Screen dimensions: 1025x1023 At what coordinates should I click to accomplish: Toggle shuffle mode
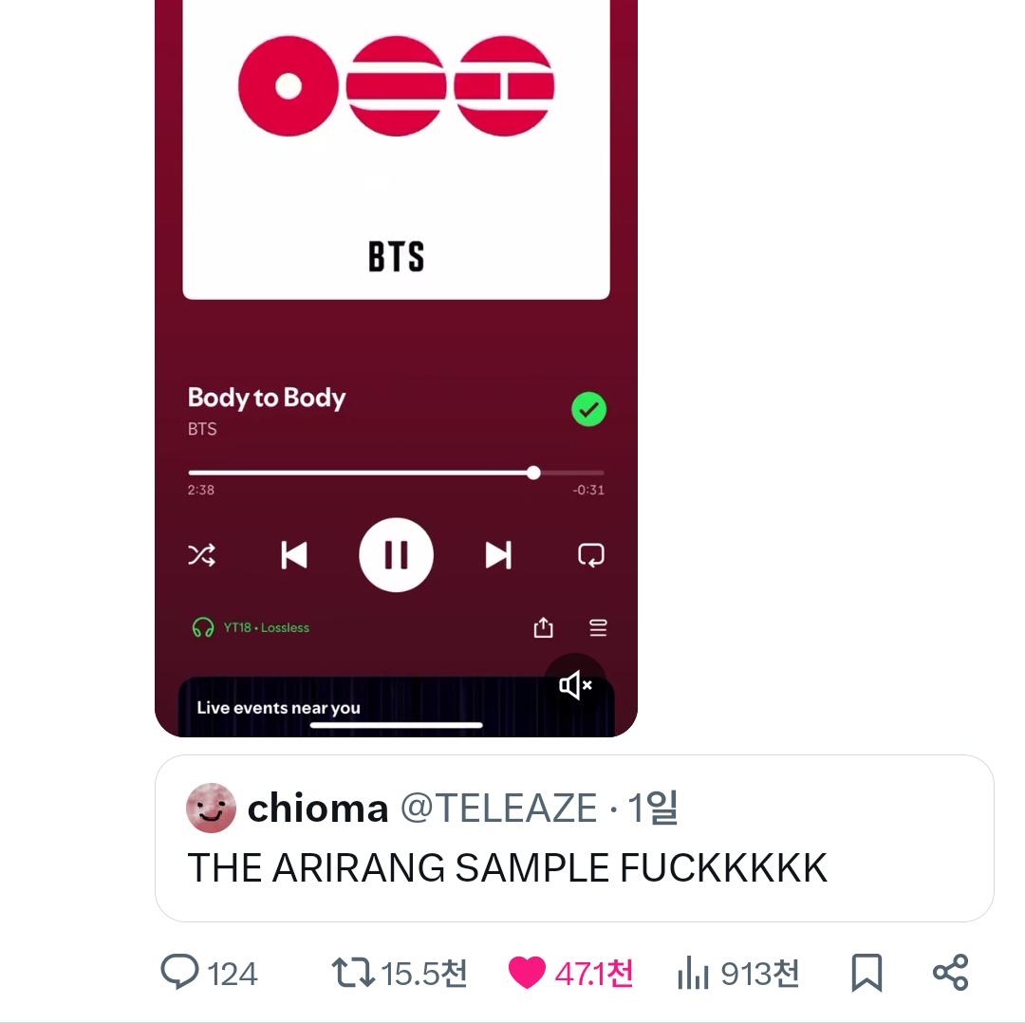201,555
